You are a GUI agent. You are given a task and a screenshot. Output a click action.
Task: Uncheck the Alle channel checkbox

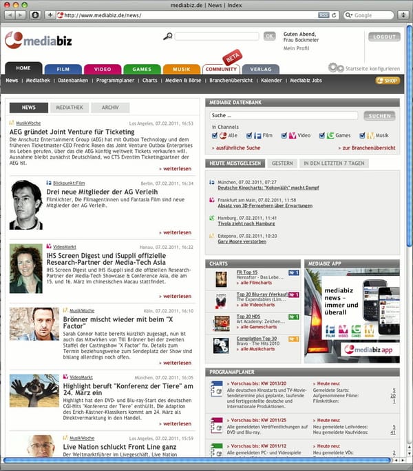tap(215, 136)
